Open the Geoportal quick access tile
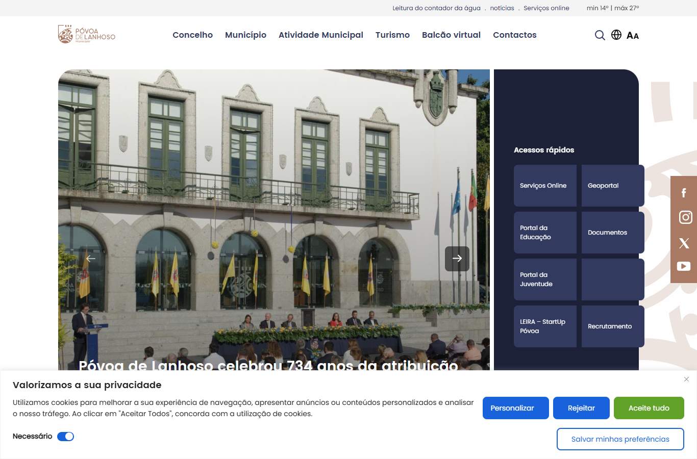Screen dimensions: 697x459 pos(613,186)
